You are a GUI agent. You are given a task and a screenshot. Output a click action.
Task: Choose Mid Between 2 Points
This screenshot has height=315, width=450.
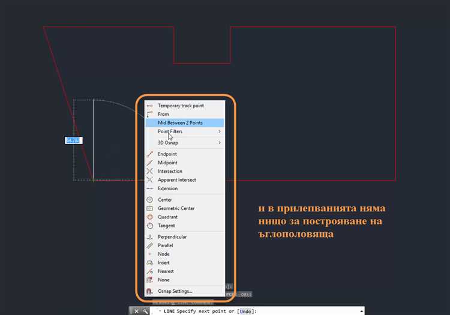(x=185, y=123)
